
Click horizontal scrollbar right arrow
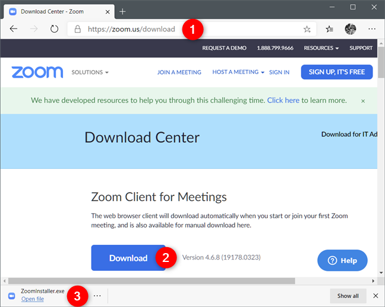373,281
